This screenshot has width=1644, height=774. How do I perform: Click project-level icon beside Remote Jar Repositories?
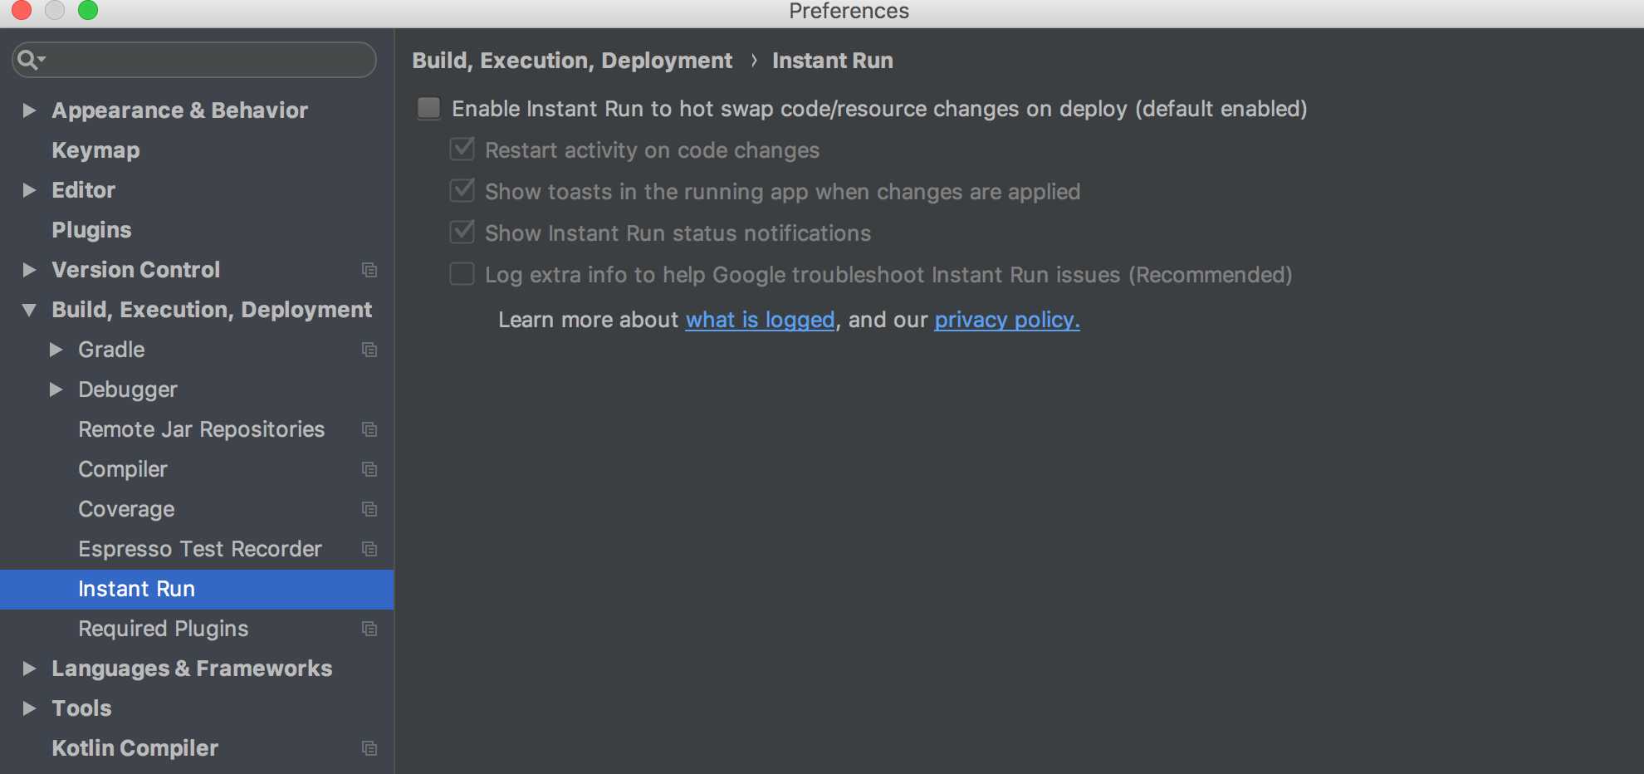(x=369, y=429)
